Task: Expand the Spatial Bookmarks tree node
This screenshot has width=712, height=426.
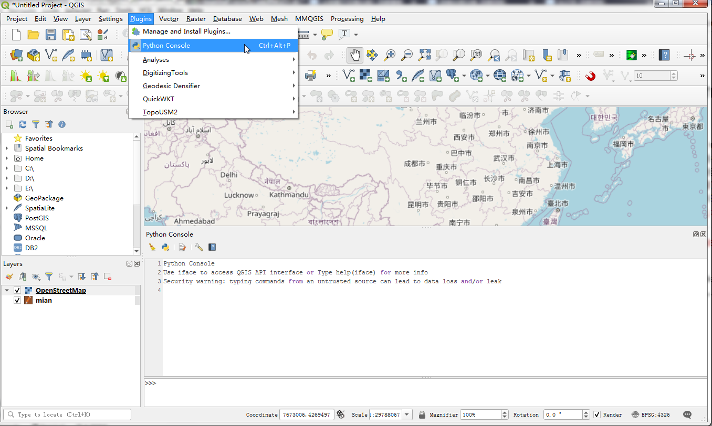Action: pyautogui.click(x=7, y=148)
